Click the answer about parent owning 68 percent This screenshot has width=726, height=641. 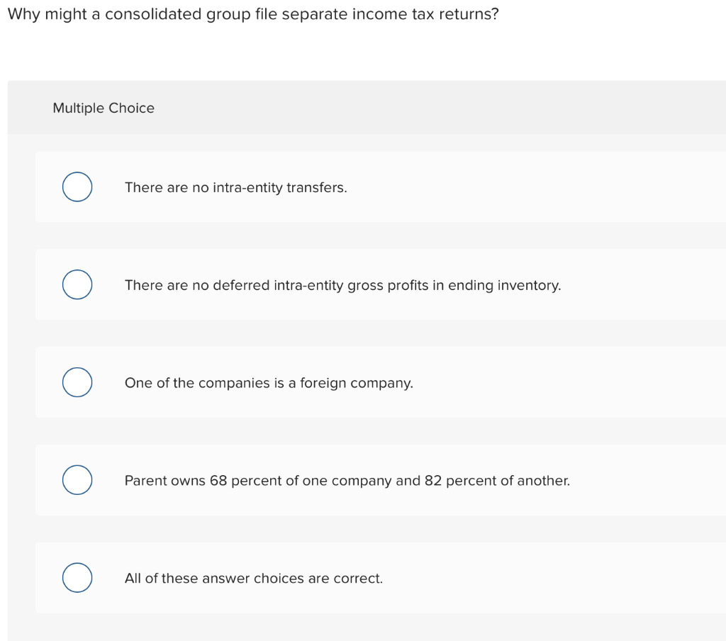(x=347, y=481)
